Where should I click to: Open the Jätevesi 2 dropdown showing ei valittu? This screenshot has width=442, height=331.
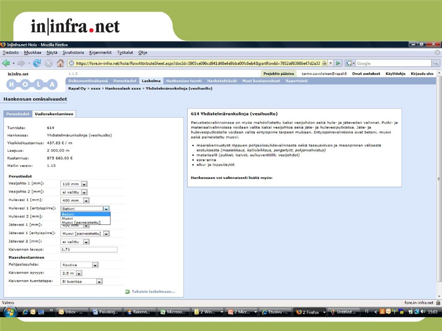click(75, 242)
